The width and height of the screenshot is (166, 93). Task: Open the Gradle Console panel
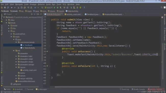tap(138, 89)
